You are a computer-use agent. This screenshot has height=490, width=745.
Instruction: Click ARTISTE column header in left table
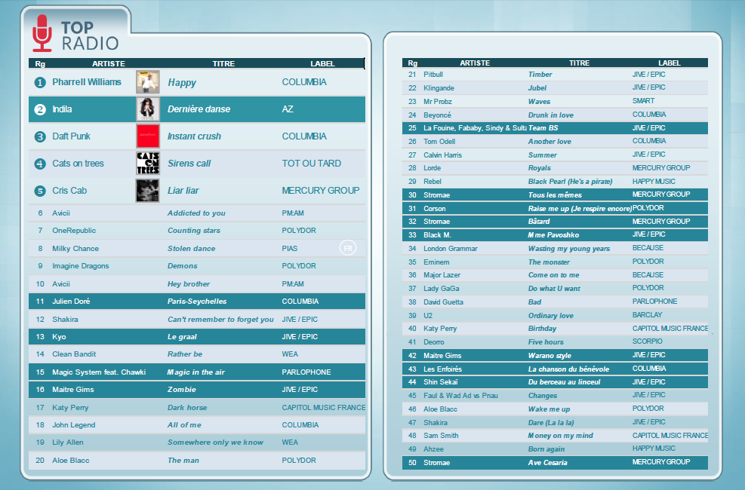(108, 64)
